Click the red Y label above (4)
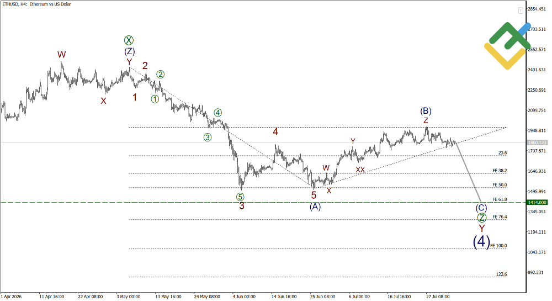This screenshot has height=301, width=552. click(x=481, y=228)
